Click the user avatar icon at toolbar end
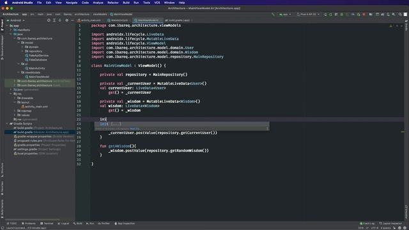409x230 pixels. (405, 14)
